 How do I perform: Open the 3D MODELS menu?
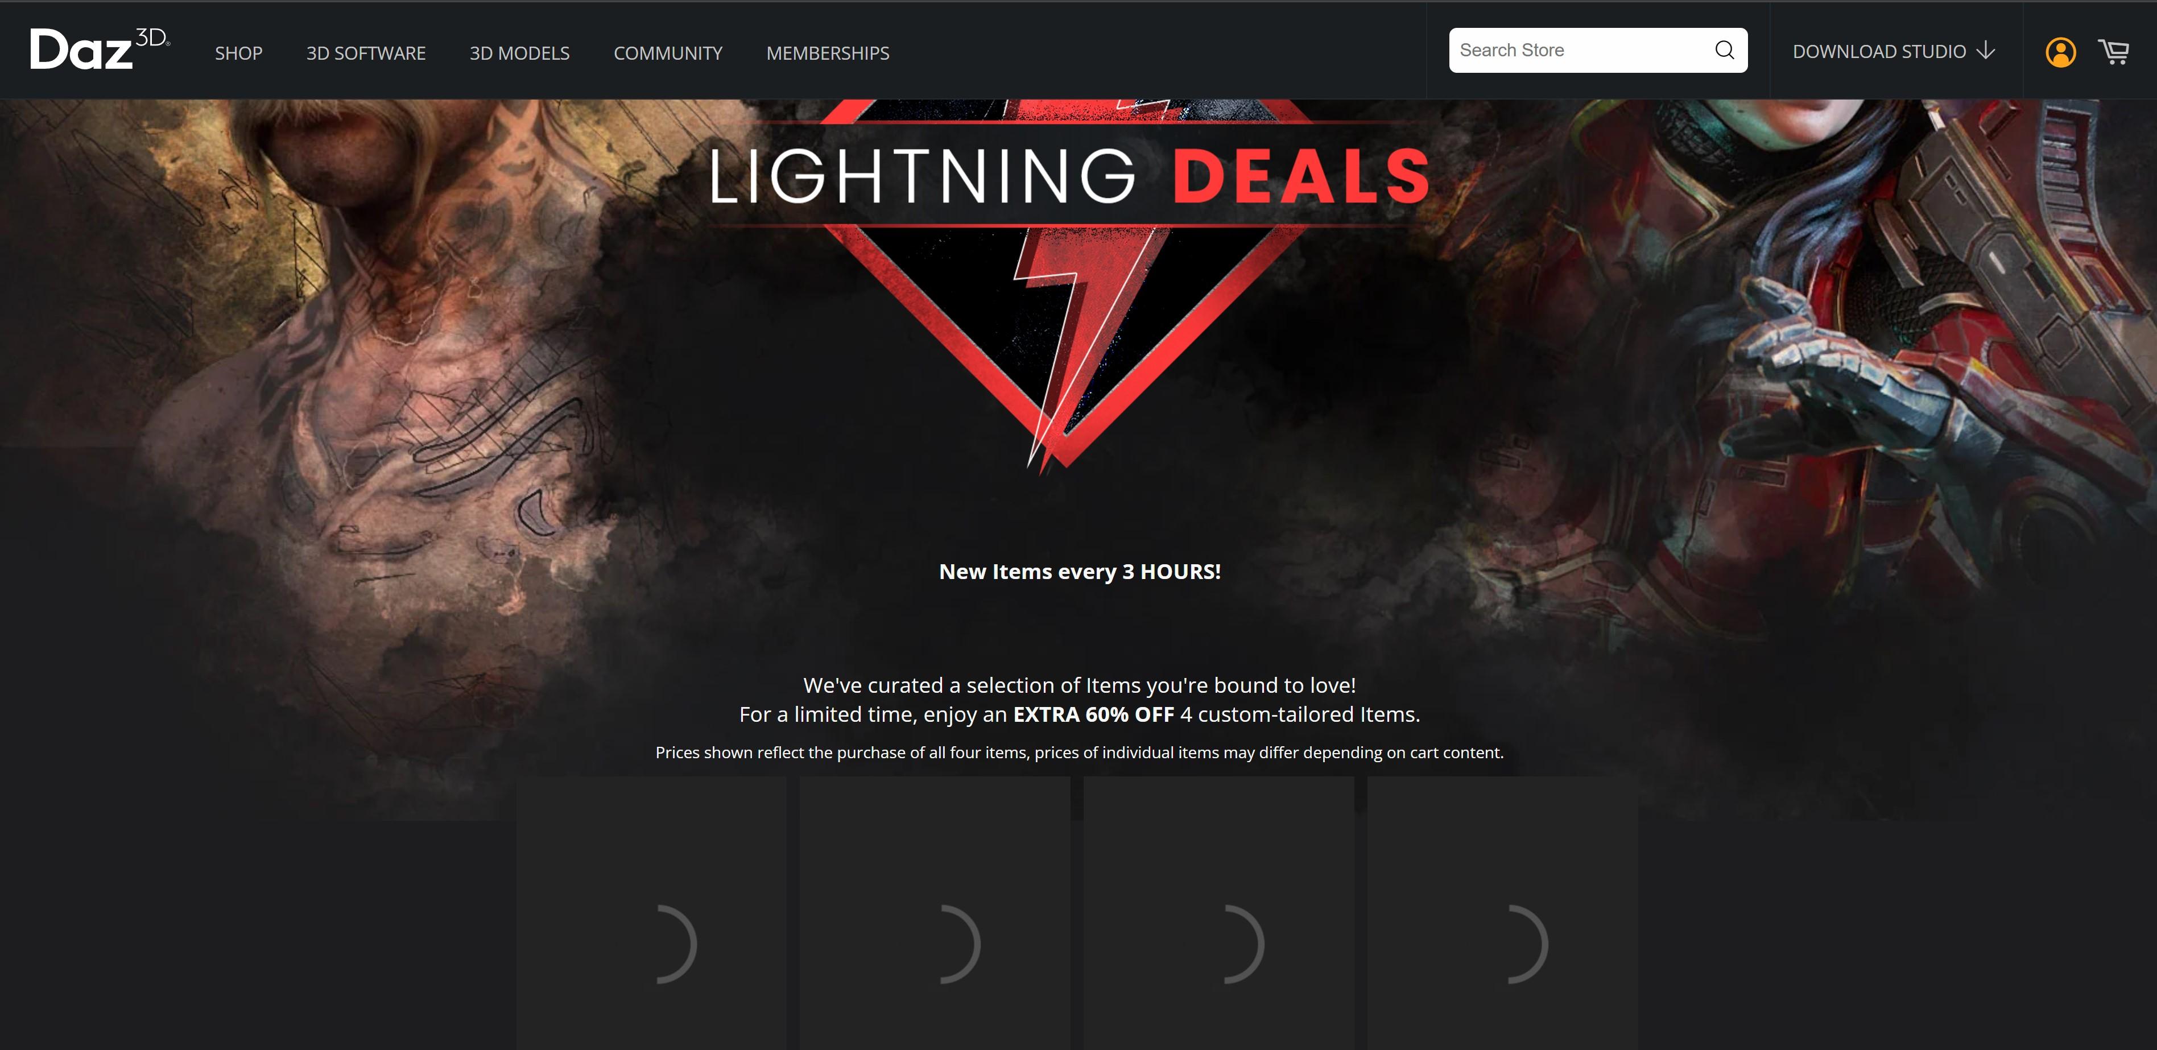click(x=519, y=53)
